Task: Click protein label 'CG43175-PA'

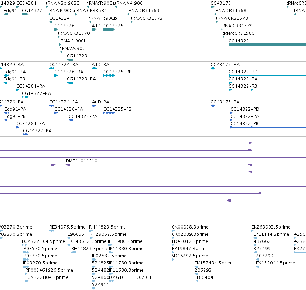Action: (225, 102)
